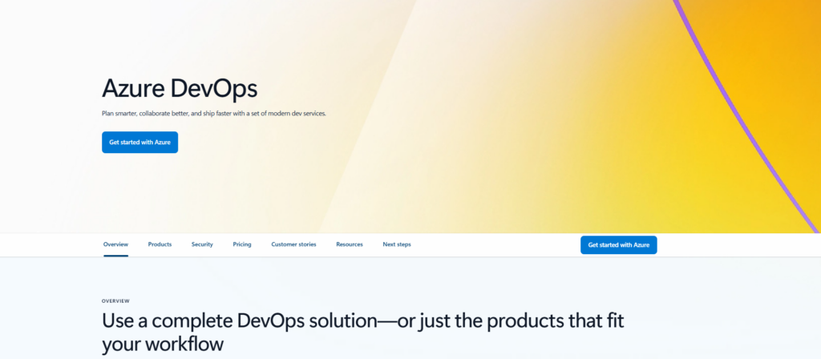Open the Customer stories tab
The width and height of the screenshot is (821, 359).
coord(293,244)
